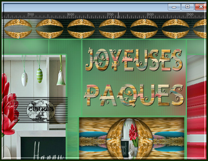Viewport: 208px width, 161px height.
Task: Click the 900 mark on the ruler
Action: (x=191, y=14)
